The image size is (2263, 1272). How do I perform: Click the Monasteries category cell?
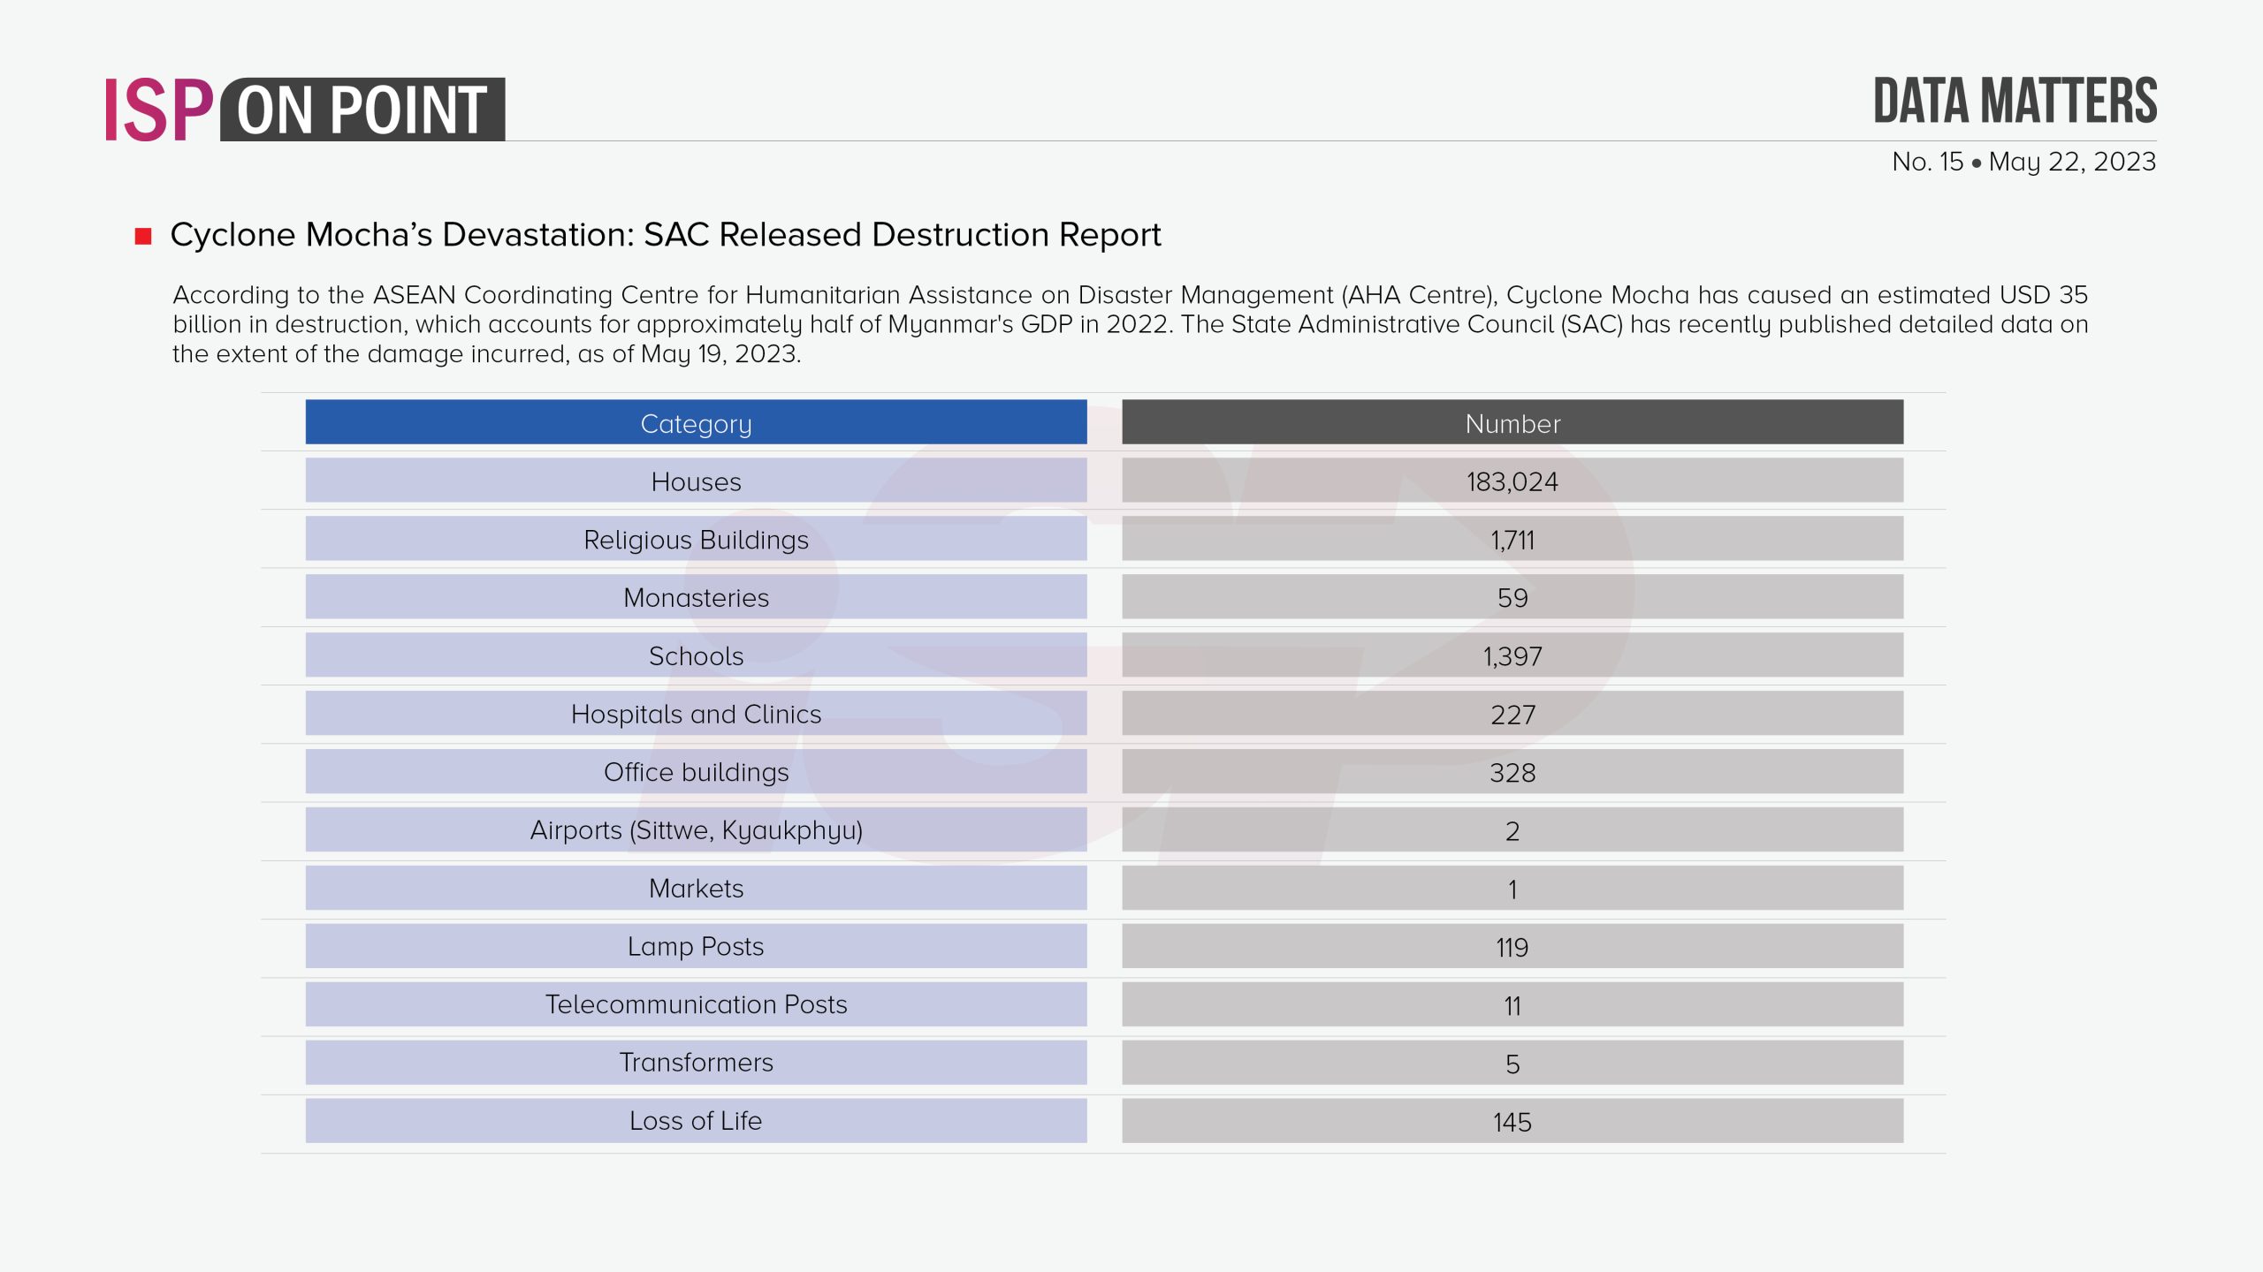(x=696, y=598)
